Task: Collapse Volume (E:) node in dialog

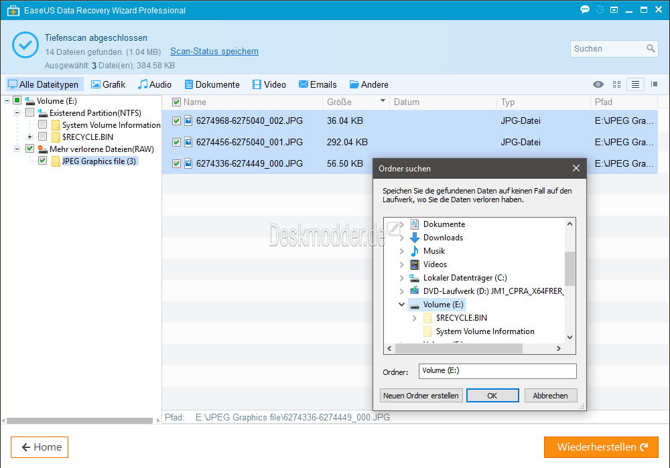Action: pos(401,305)
